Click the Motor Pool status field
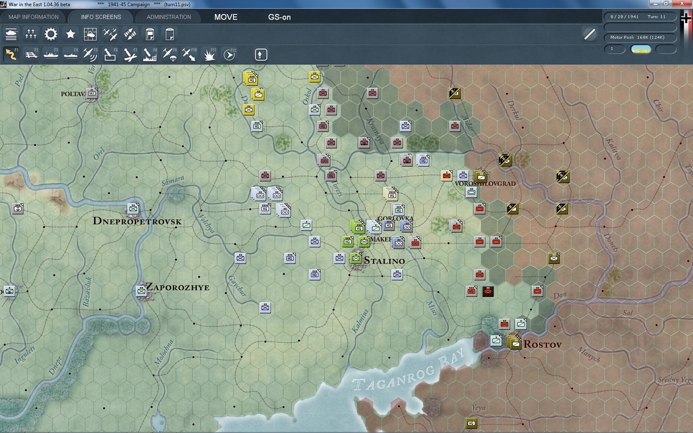Viewport: 693px width, 433px height. (640, 38)
